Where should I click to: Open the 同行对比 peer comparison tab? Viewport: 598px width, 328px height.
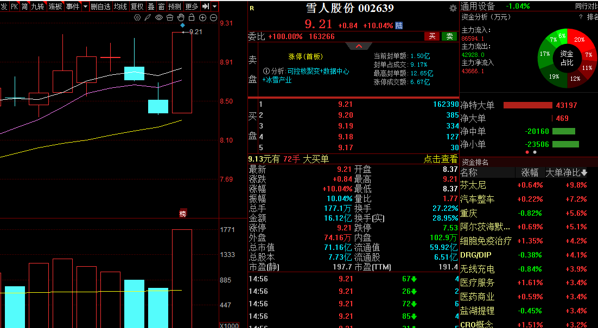pos(587,7)
